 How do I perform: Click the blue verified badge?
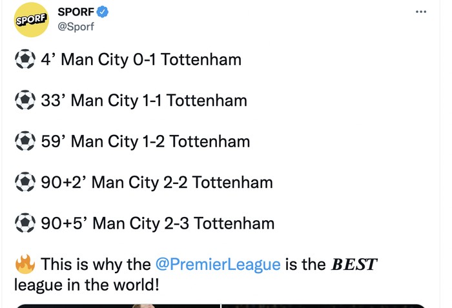(101, 12)
